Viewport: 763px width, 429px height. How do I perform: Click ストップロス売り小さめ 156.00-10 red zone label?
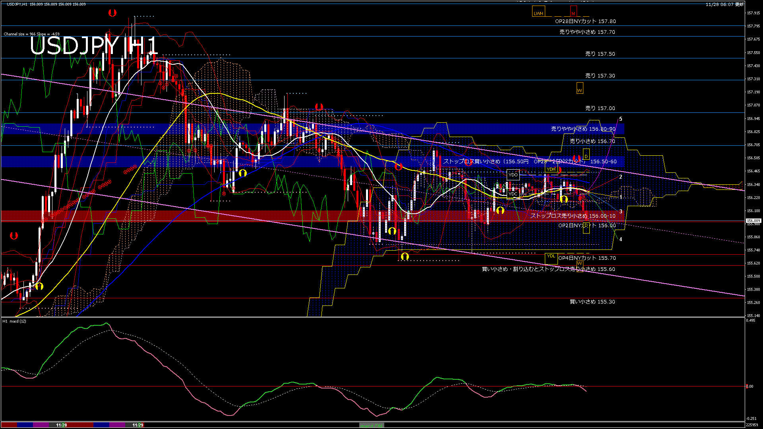click(573, 216)
